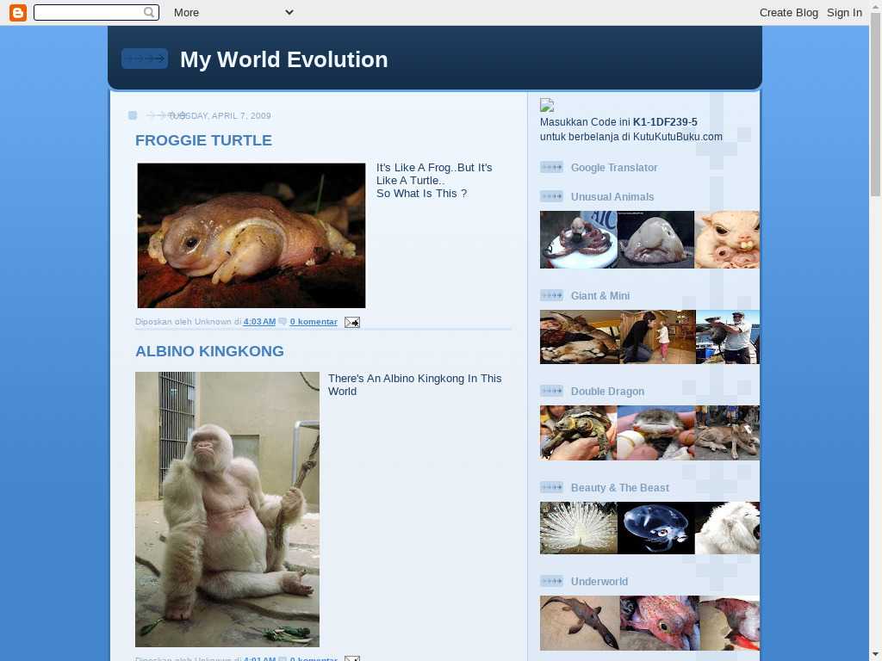The image size is (882, 661).
Task: Click the arrow icon beside Underworld
Action: click(x=551, y=581)
